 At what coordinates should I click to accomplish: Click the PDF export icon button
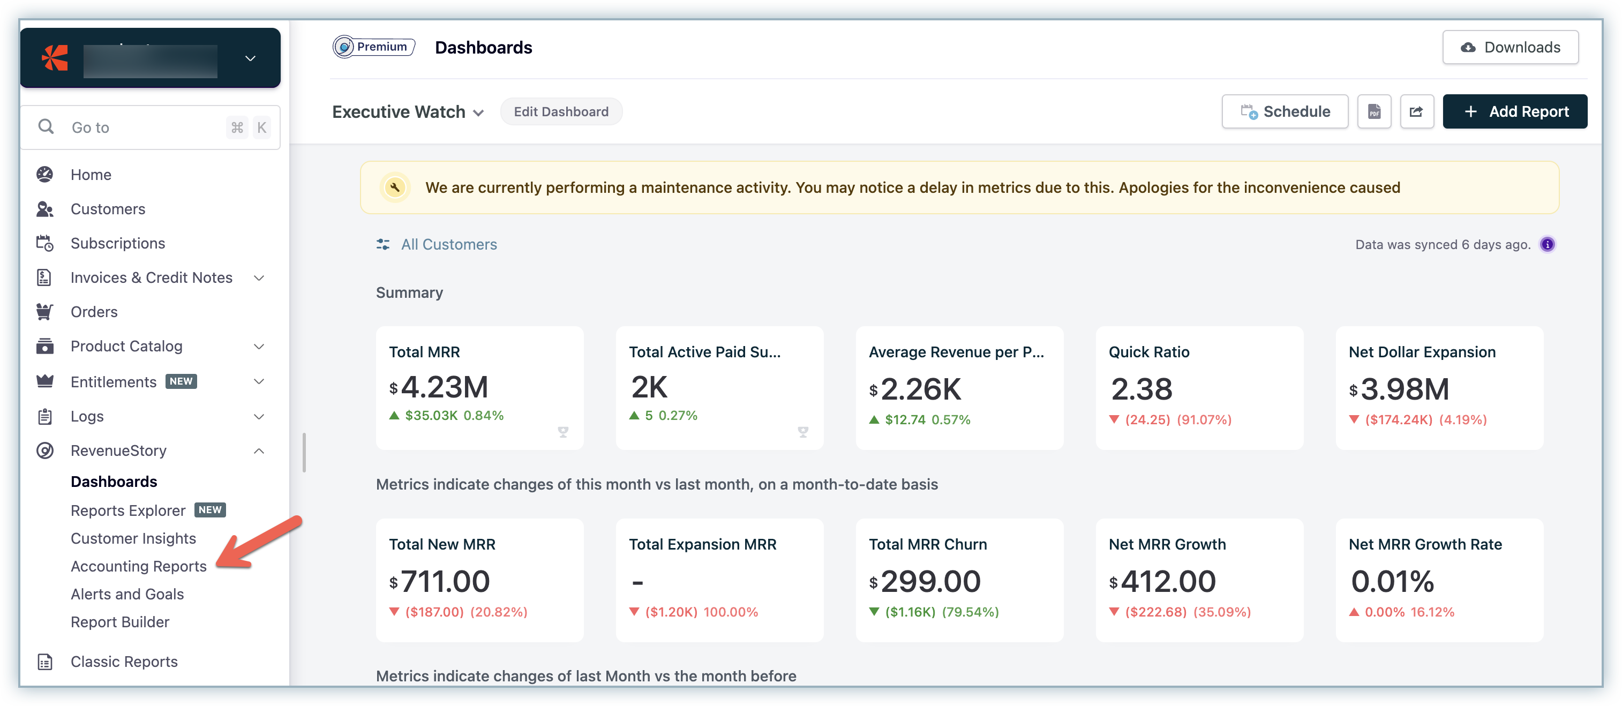[1373, 111]
